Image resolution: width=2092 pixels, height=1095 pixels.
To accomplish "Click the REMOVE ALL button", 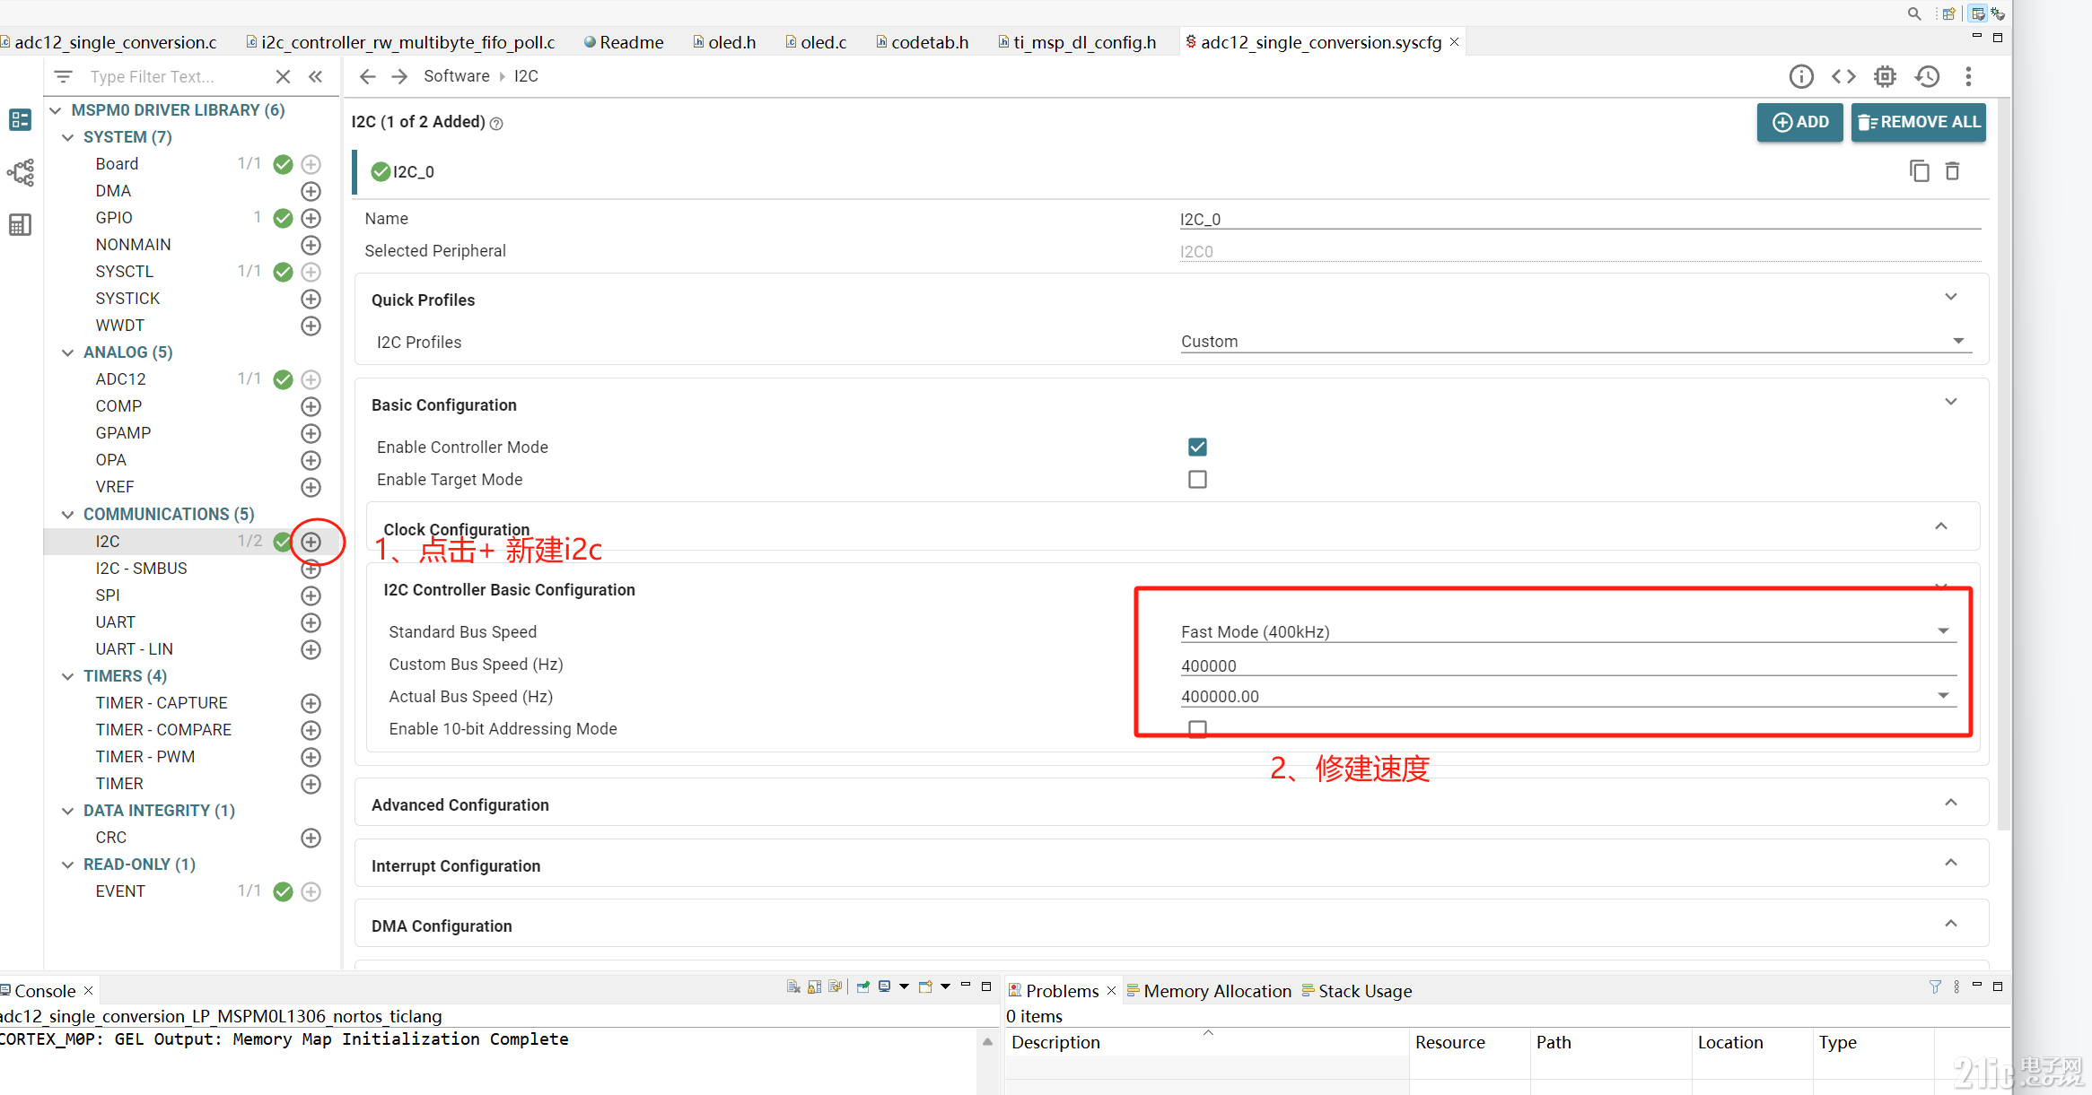I will 1919,122.
